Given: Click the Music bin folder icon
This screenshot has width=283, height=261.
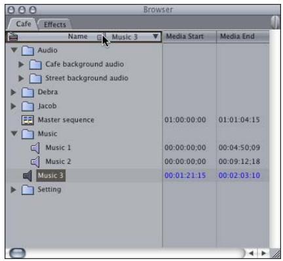Looking at the screenshot, I should coord(28,134).
